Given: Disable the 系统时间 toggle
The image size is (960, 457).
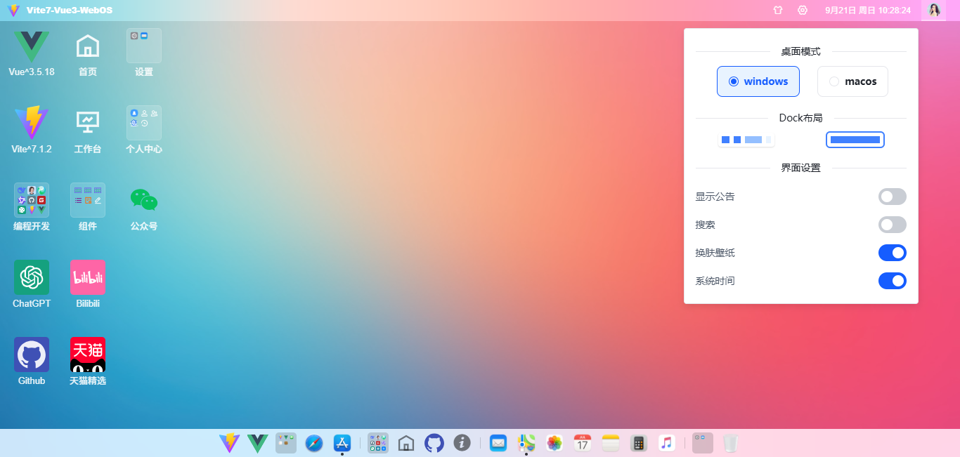Looking at the screenshot, I should click(892, 281).
